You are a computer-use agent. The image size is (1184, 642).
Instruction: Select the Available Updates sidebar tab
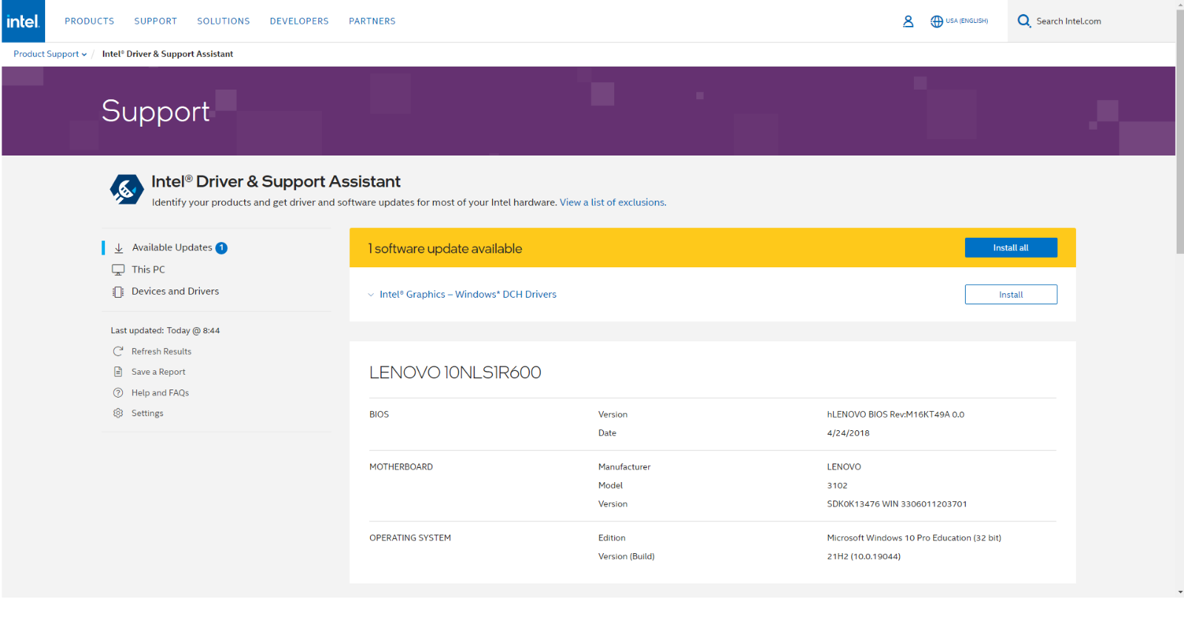[x=171, y=248]
